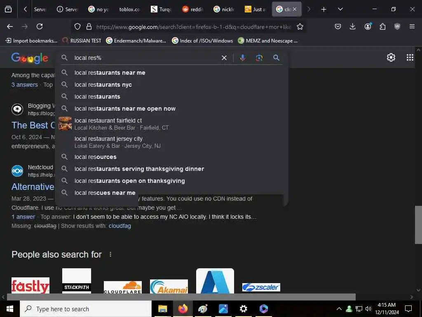Open the Firefox hamburger menu

pyautogui.click(x=412, y=26)
